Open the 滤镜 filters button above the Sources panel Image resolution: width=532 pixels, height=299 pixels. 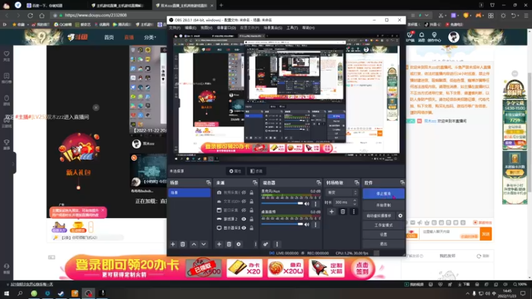257,171
